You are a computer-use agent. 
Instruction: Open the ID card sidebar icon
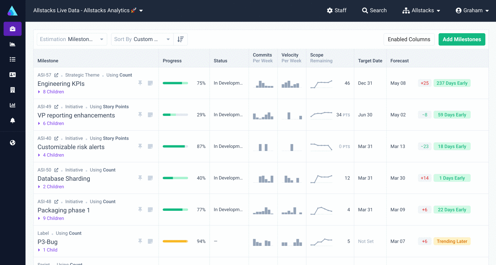[x=13, y=75]
